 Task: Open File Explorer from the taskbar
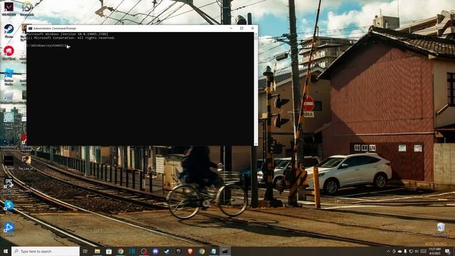point(97,251)
